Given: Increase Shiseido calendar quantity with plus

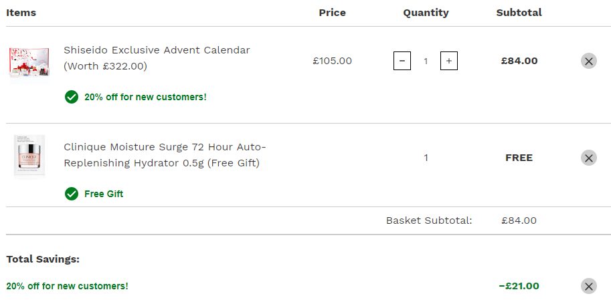Looking at the screenshot, I should (x=449, y=61).
